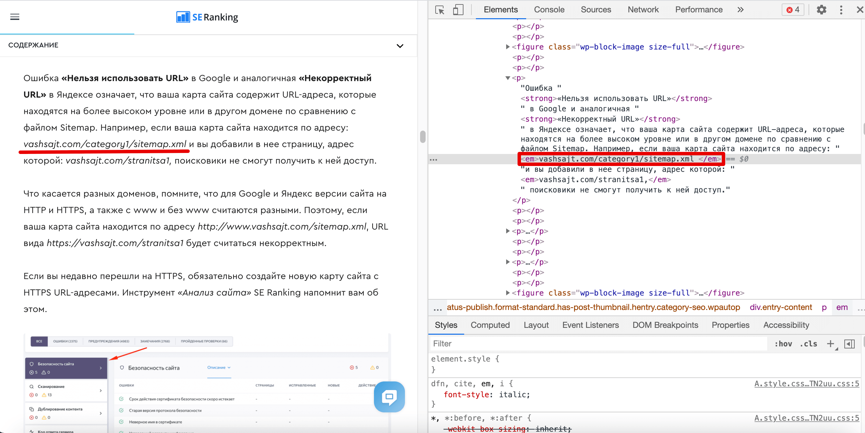Click the wpautop article breadcrumb item
This screenshot has height=433, width=865.
point(593,307)
